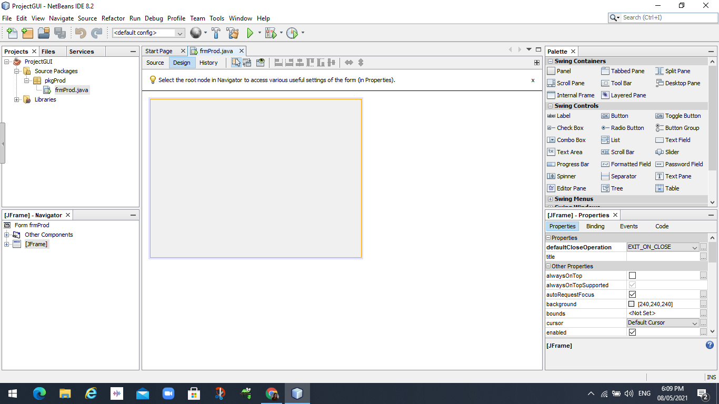Viewport: 719px width, 404px height.
Task: Click the Redo toolbar icon
Action: (x=96, y=33)
